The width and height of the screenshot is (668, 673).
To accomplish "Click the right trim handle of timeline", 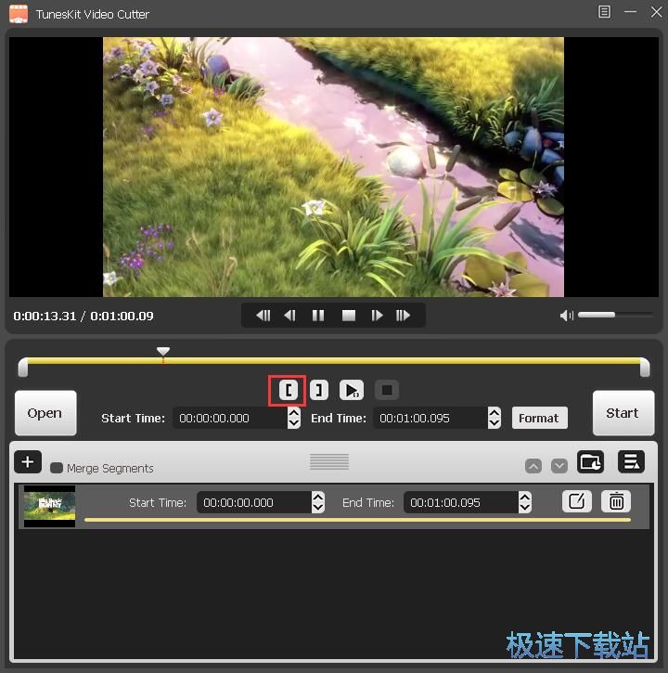I will point(645,368).
